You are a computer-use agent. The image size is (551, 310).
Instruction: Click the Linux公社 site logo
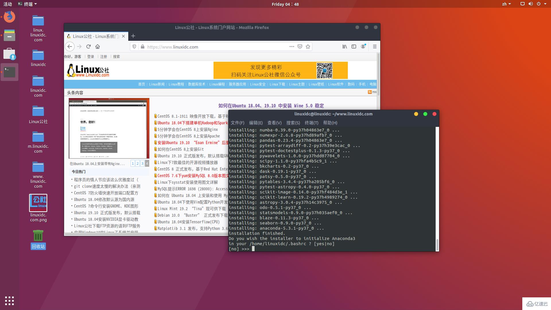[88, 70]
